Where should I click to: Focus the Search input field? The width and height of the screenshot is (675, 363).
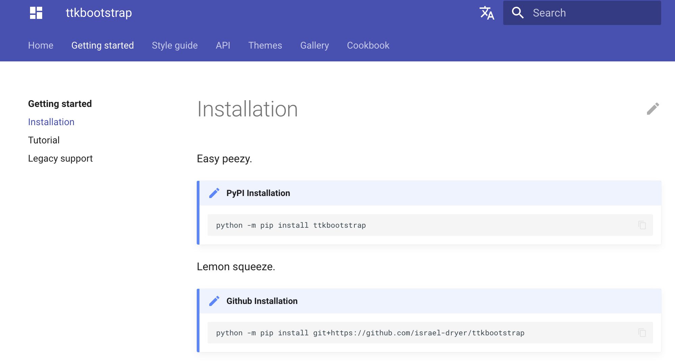[582, 13]
